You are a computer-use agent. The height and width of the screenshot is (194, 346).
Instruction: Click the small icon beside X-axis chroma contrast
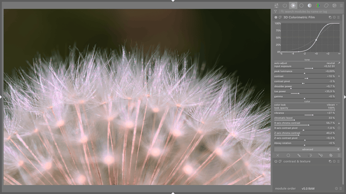339,123
